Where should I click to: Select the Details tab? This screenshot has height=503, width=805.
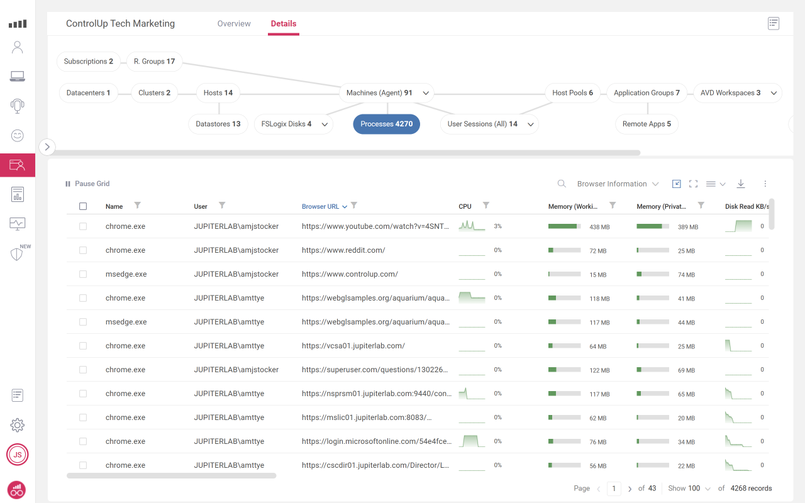[283, 23]
